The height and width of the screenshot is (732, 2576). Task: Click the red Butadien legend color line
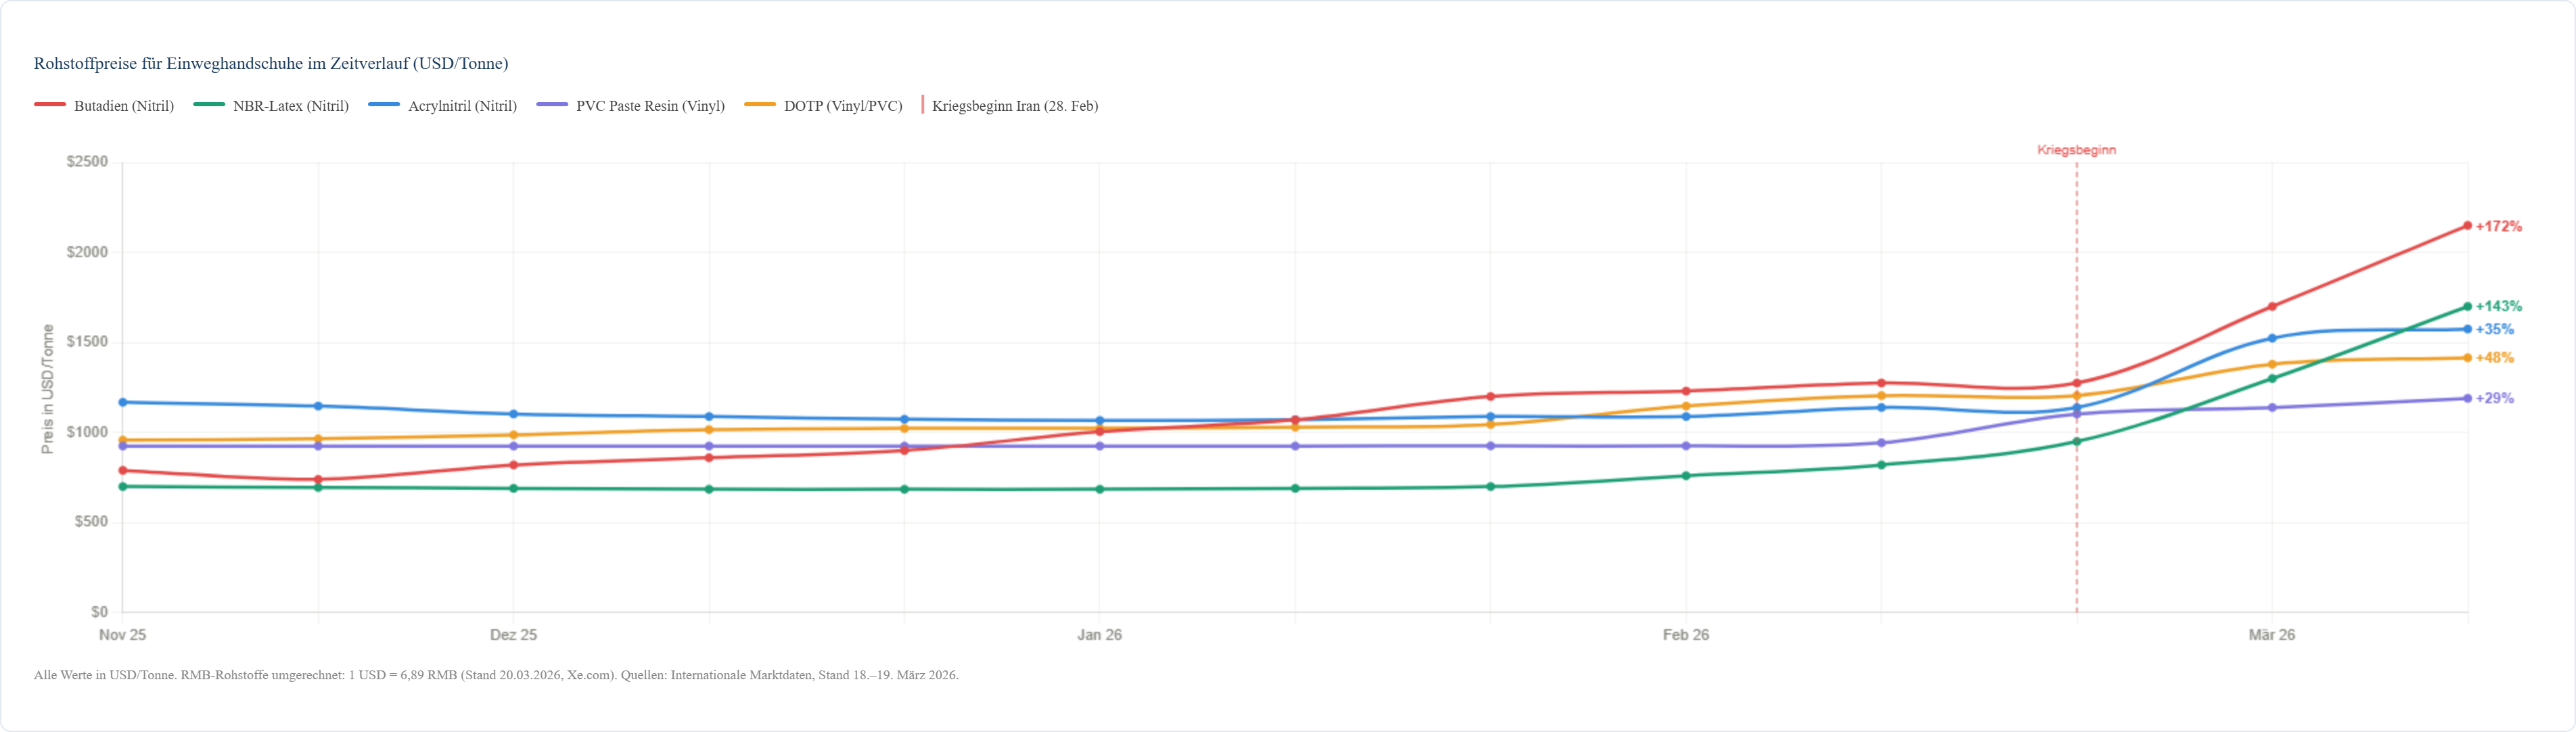50,105
